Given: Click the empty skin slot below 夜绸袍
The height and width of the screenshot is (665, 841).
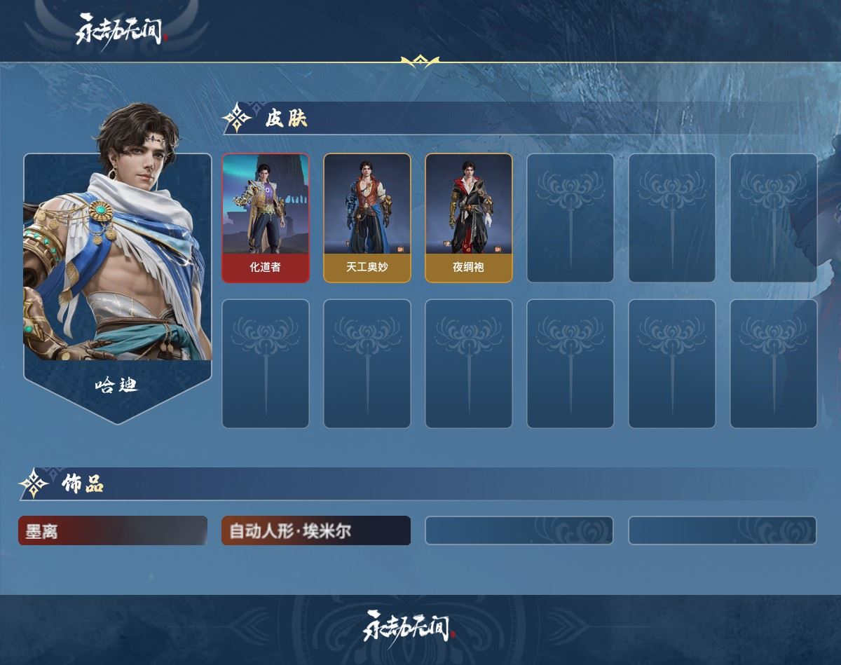Looking at the screenshot, I should [x=469, y=364].
